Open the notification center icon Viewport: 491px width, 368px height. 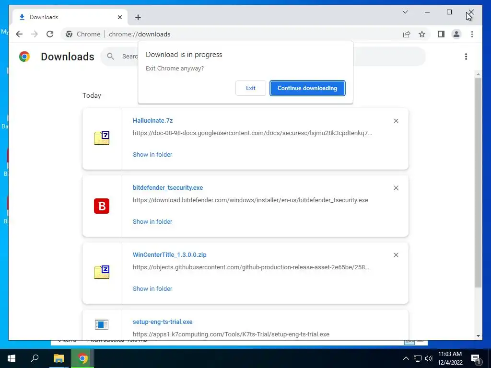476,359
